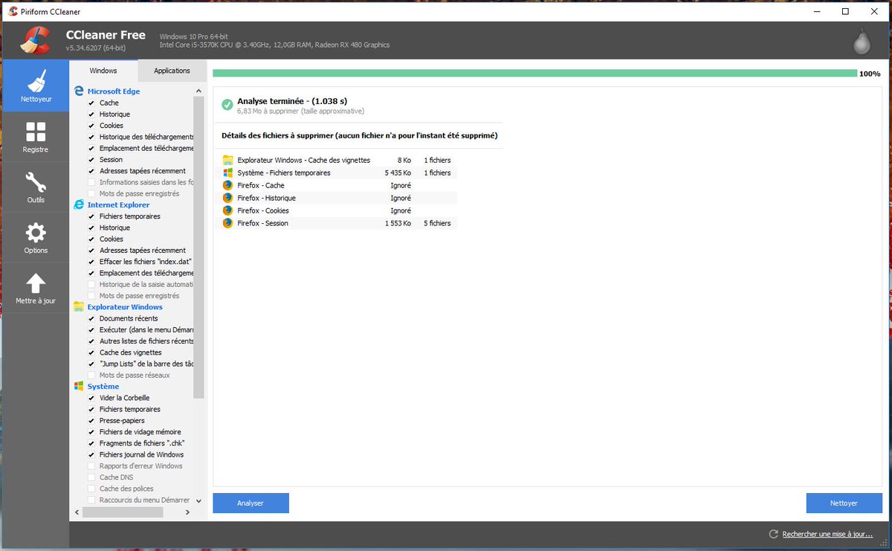Open the Outils wrench panel

[x=36, y=186]
